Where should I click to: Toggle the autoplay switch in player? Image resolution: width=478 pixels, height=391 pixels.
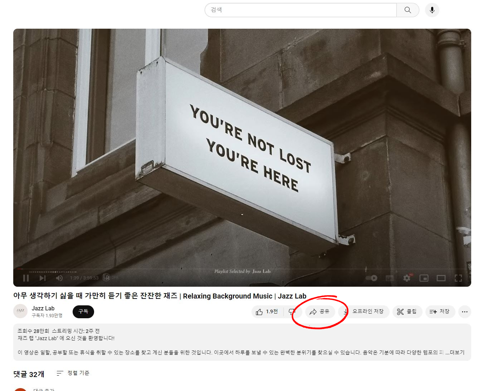coord(372,278)
